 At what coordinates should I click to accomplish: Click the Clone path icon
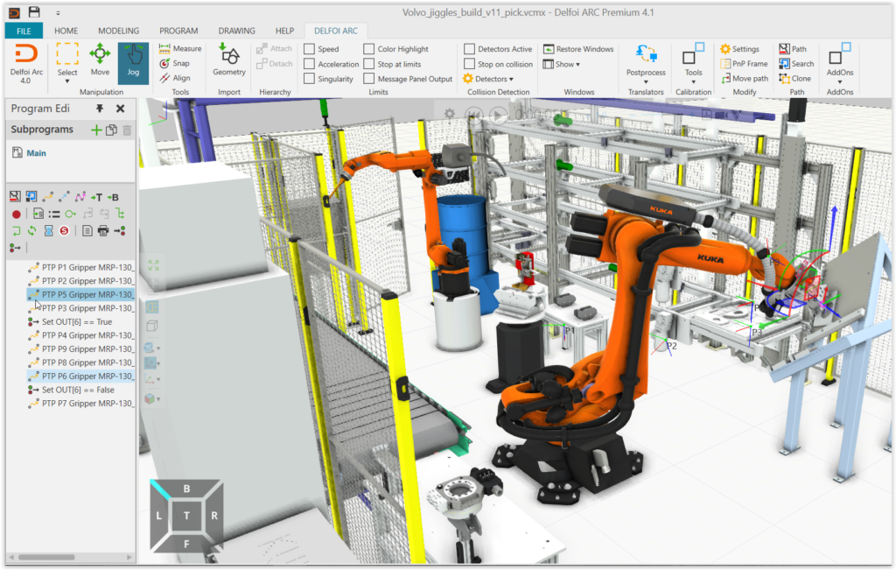click(x=794, y=79)
